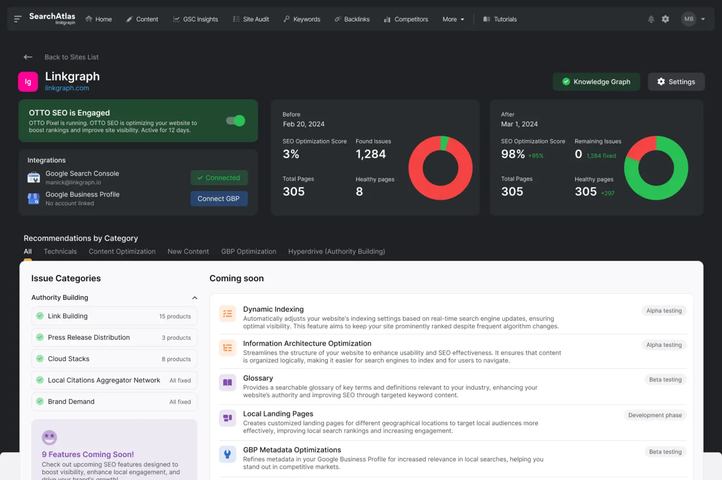The width and height of the screenshot is (722, 480).
Task: Click the Google Search Console integration icon
Action: (34, 178)
